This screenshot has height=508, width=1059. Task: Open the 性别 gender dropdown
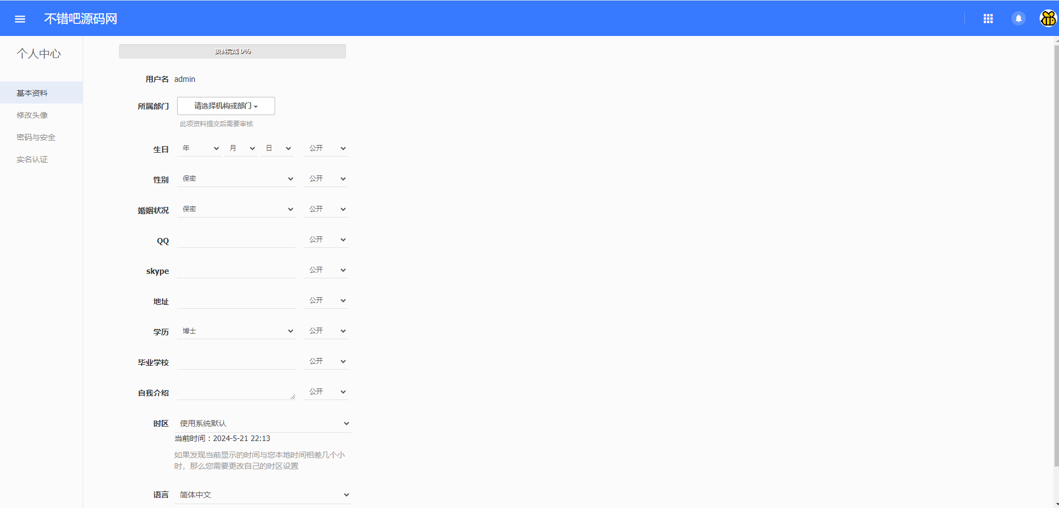236,179
